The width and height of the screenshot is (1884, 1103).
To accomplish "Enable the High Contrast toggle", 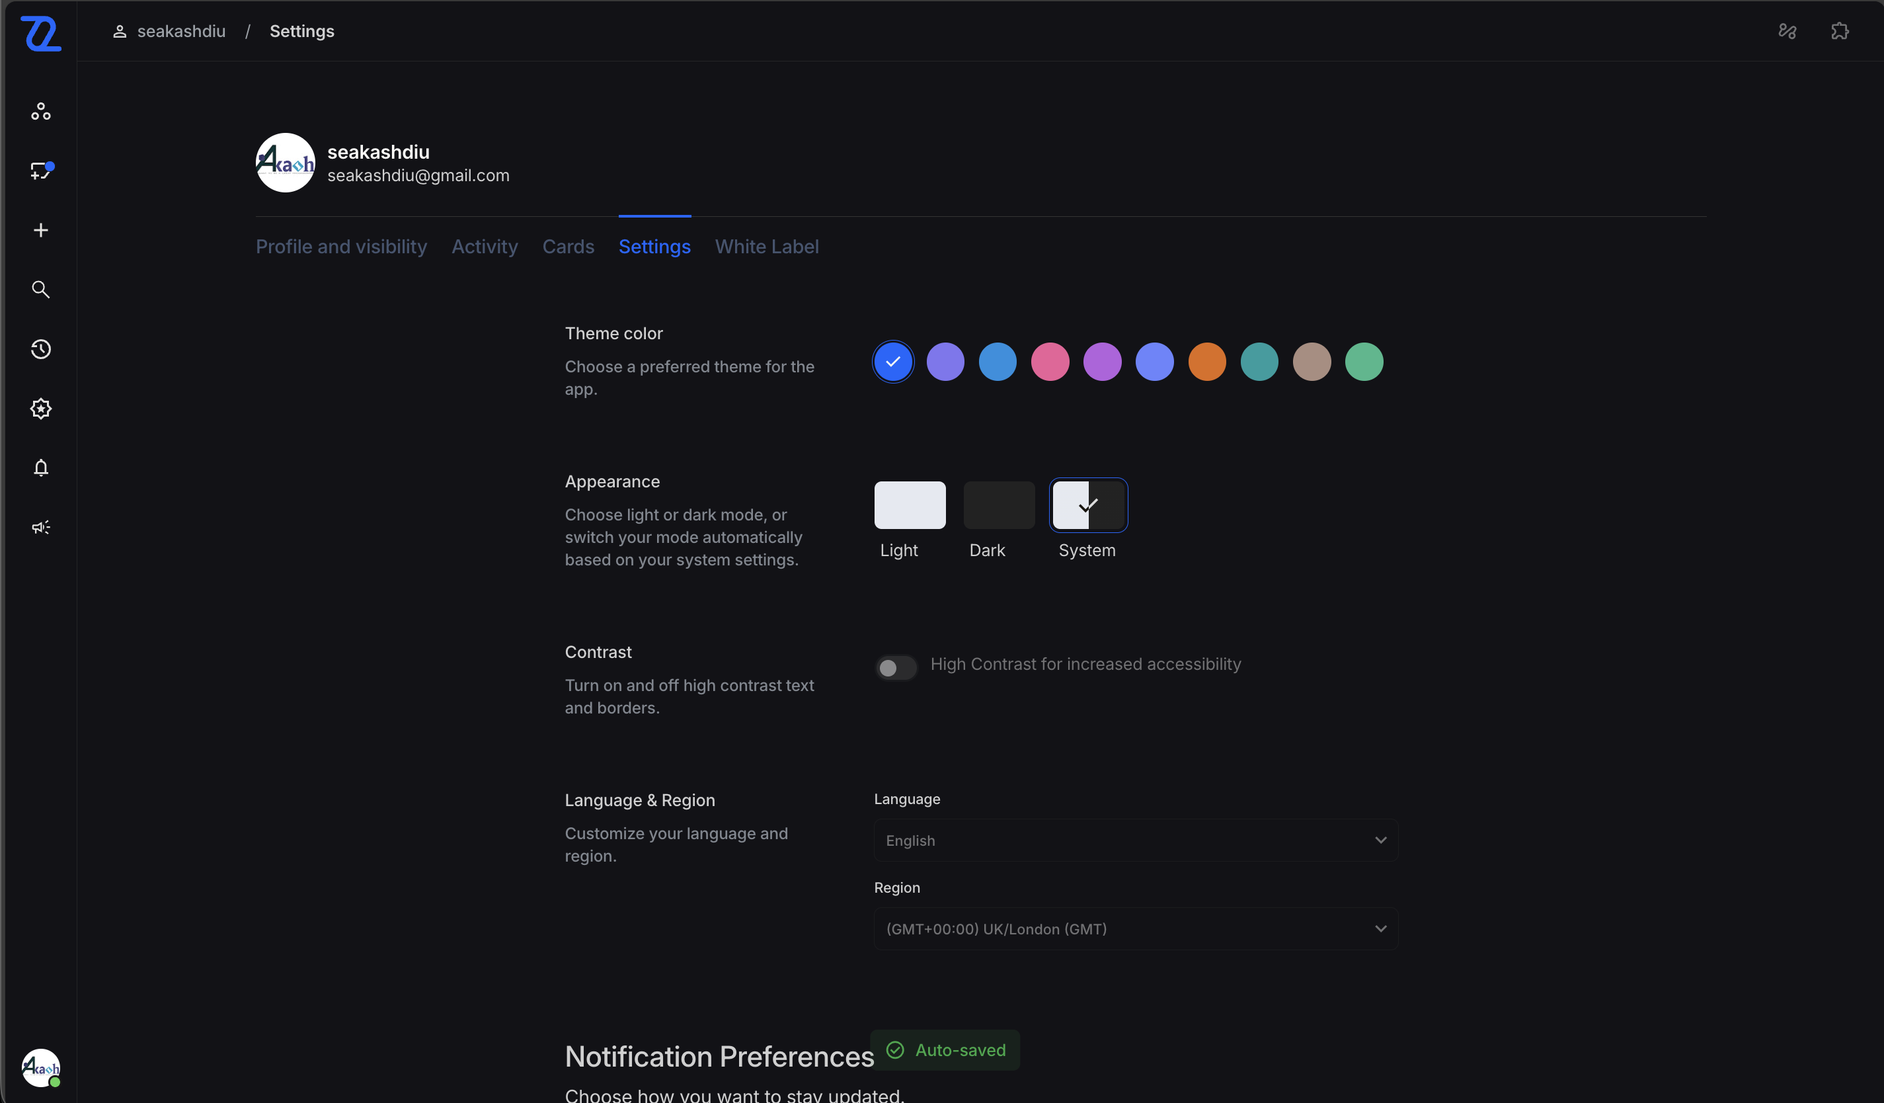I will (896, 667).
